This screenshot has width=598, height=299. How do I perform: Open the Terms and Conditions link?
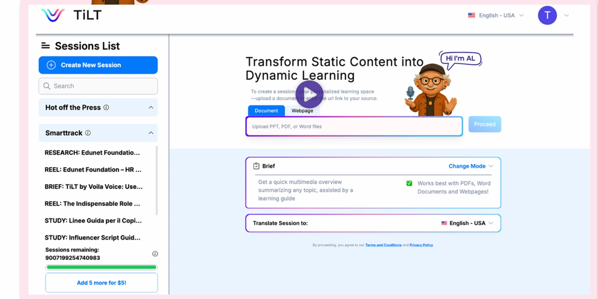383,245
